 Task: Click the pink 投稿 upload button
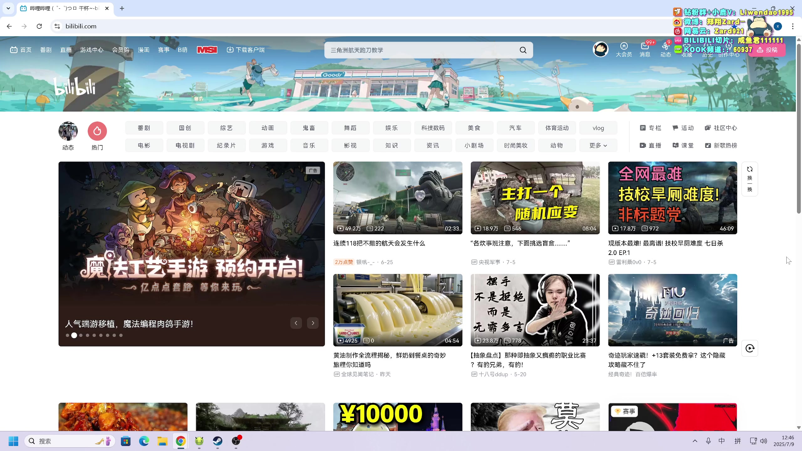pyautogui.click(x=767, y=50)
